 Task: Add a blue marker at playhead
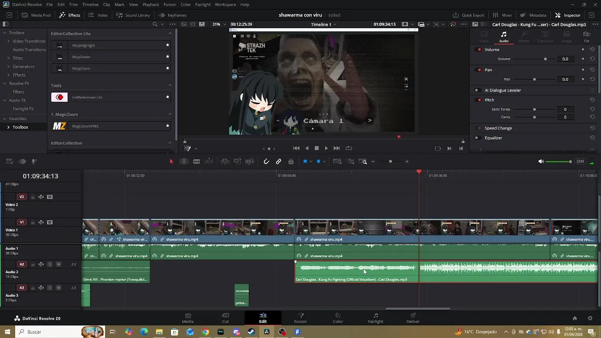pyautogui.click(x=318, y=161)
